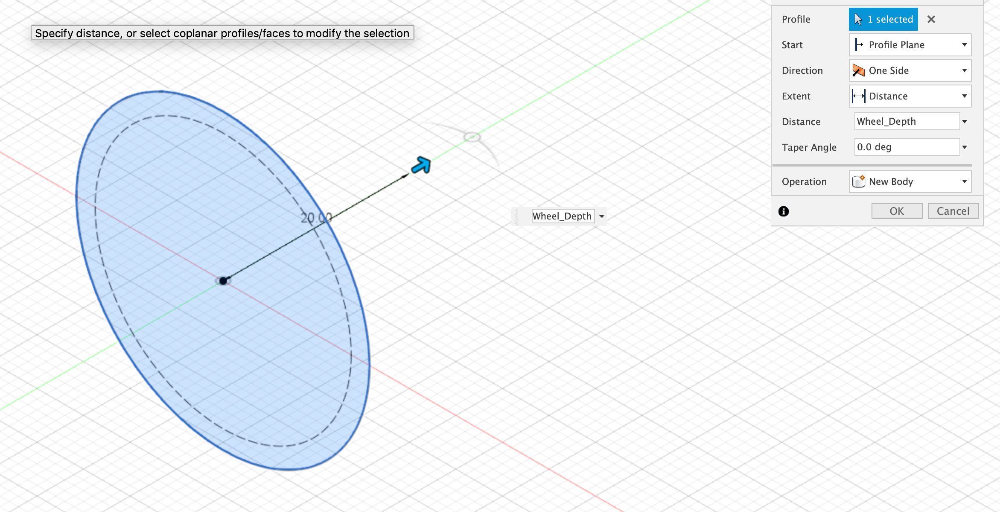This screenshot has height=512, width=1000.
Task: Click the blue extrude distance arrow manipulator
Action: 421,165
